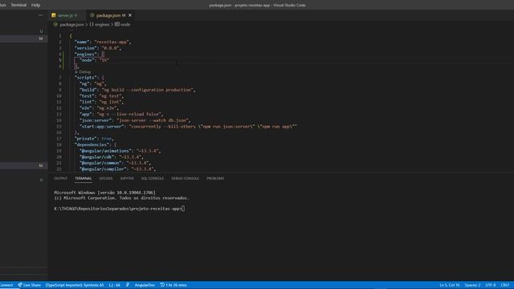Click the "@angular/compiler" dependency line
514x289 pixels.
[117, 169]
